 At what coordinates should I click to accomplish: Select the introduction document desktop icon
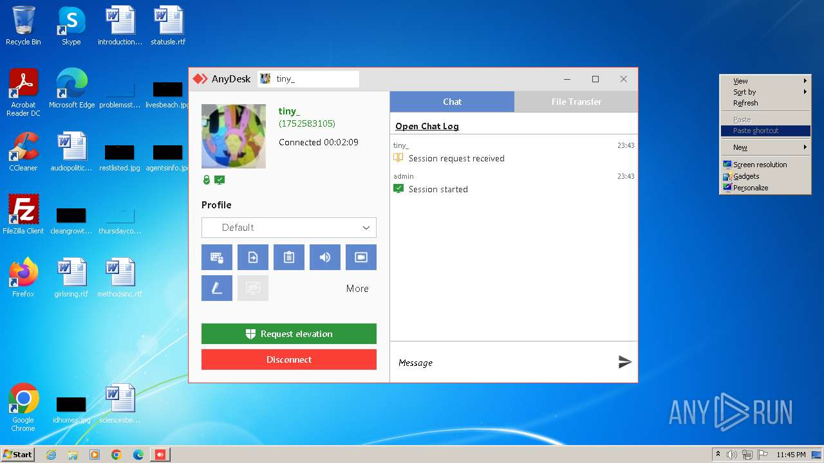click(x=120, y=26)
